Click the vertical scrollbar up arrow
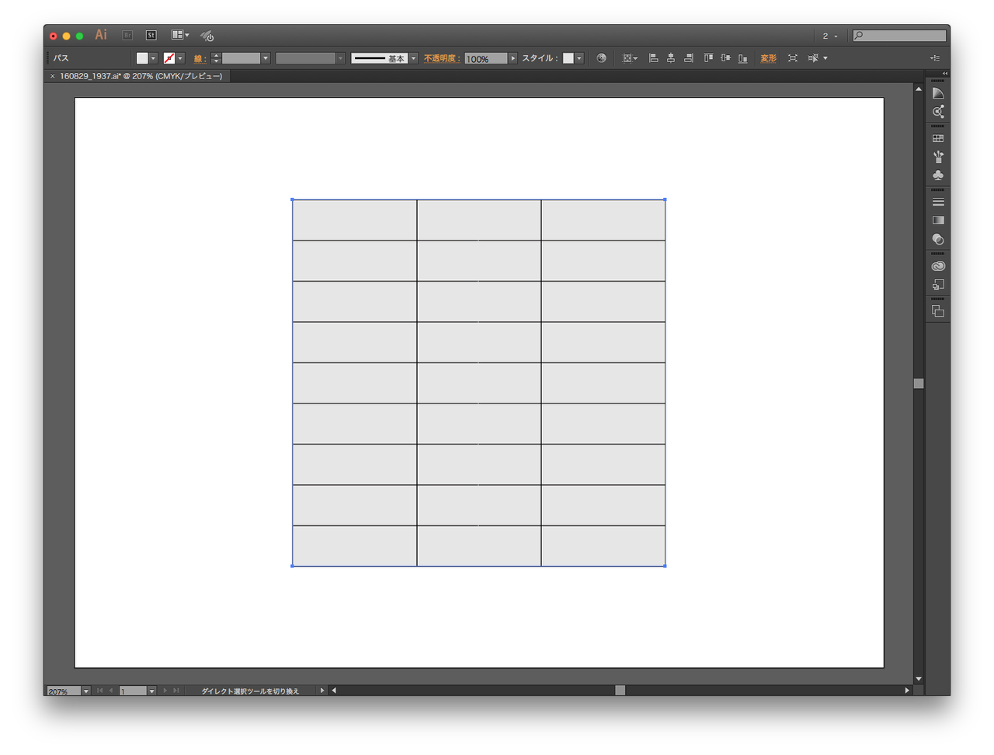The width and height of the screenshot is (994, 755). point(919,89)
